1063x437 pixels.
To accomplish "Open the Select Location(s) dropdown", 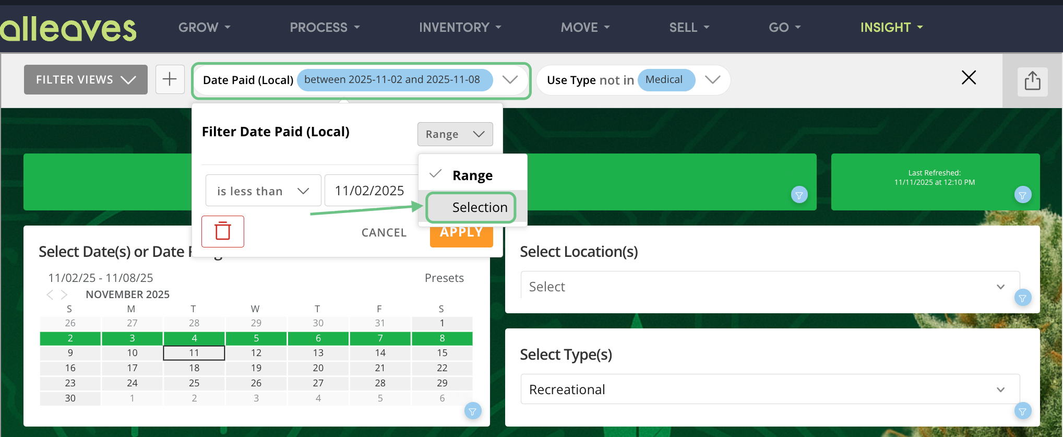I will [770, 286].
